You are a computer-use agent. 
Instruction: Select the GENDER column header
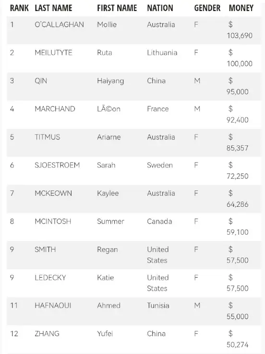(x=207, y=8)
